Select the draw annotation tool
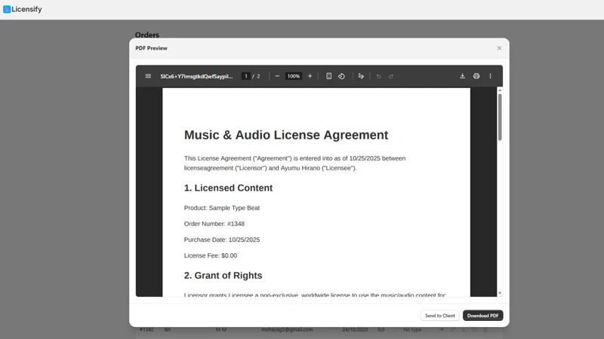The width and height of the screenshot is (604, 339). 361,76
